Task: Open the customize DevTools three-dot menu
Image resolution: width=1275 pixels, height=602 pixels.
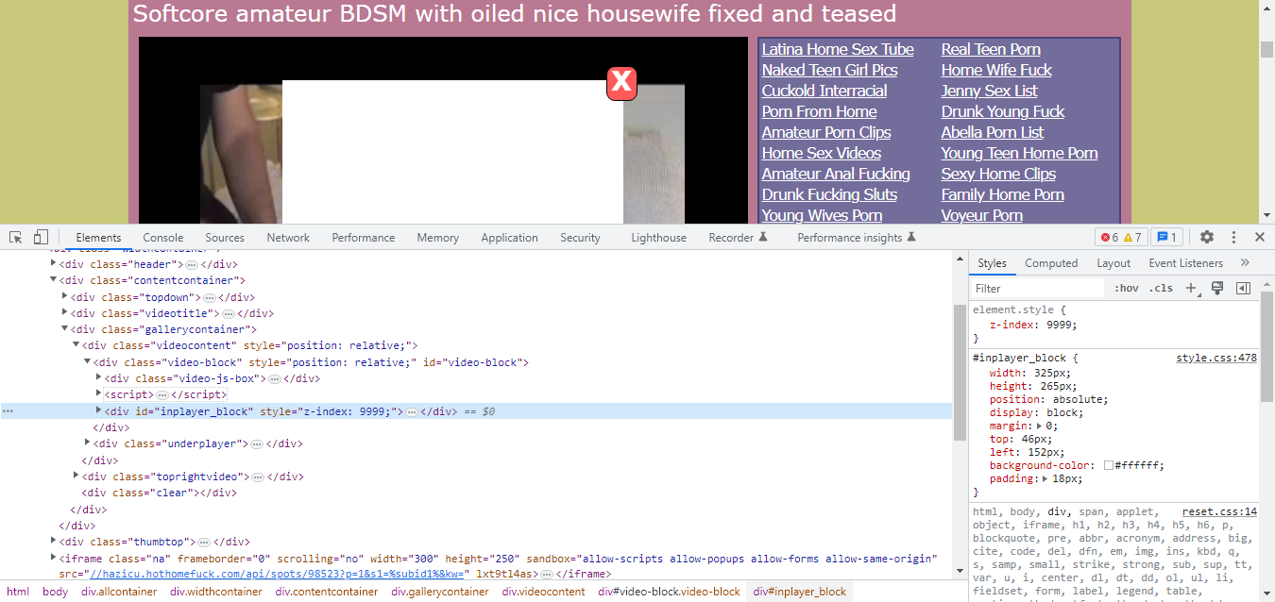Action: pos(1233,237)
